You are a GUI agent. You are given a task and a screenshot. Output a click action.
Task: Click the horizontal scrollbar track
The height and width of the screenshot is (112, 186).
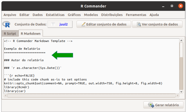pos(91,95)
